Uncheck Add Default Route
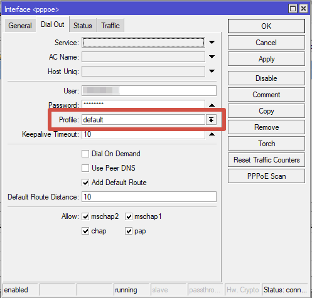Screen dimensions: 312x298 85,183
